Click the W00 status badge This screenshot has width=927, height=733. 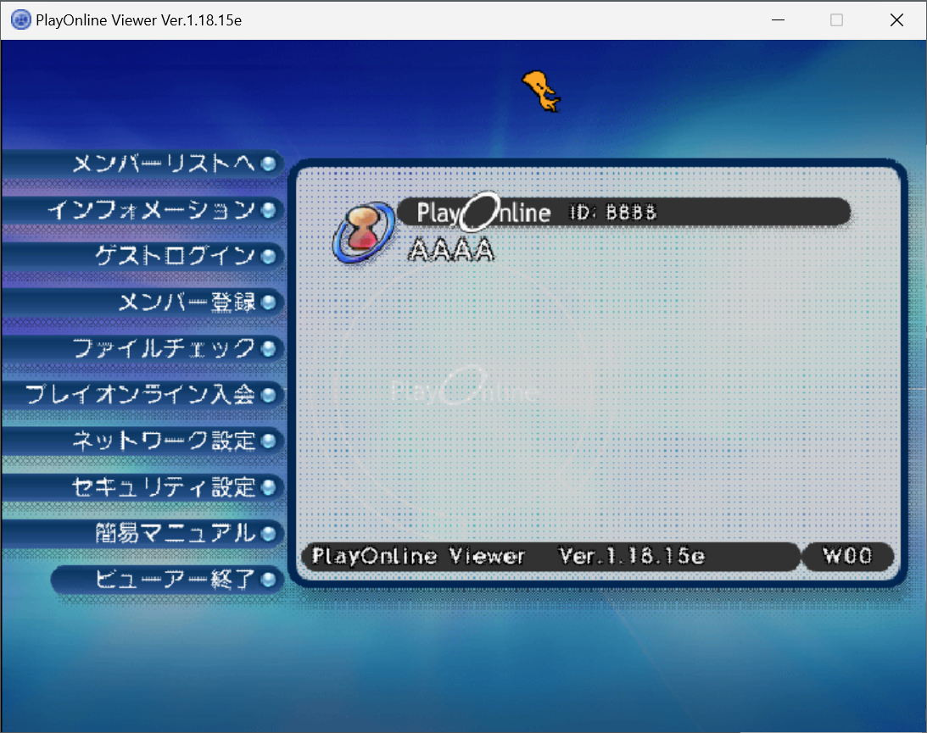pos(846,556)
